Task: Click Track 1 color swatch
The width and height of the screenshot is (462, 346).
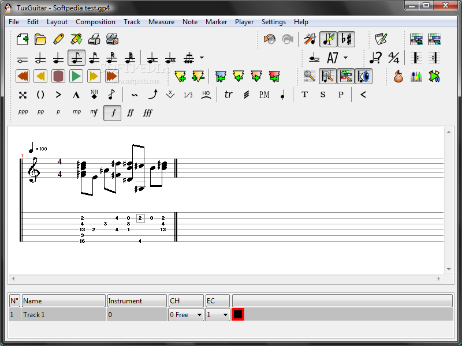Action: 238,314
